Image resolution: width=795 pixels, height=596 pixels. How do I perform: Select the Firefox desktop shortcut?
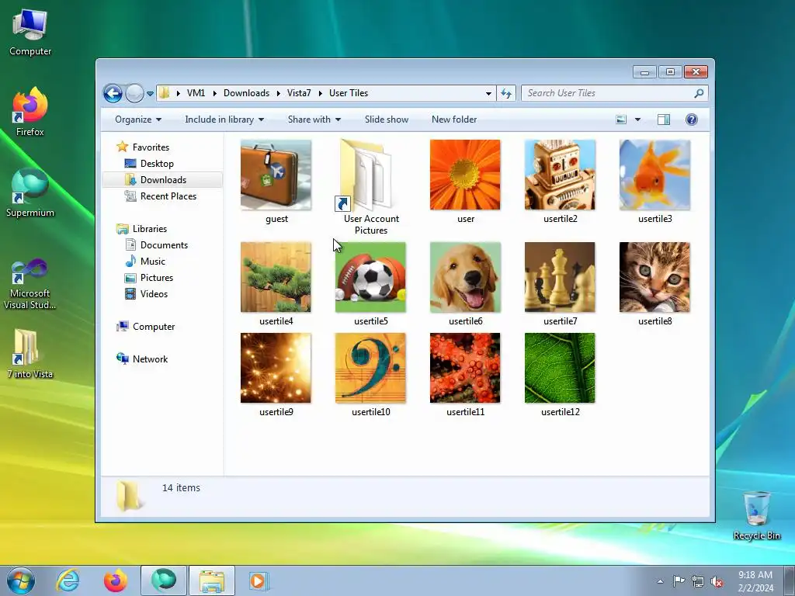pyautogui.click(x=30, y=112)
